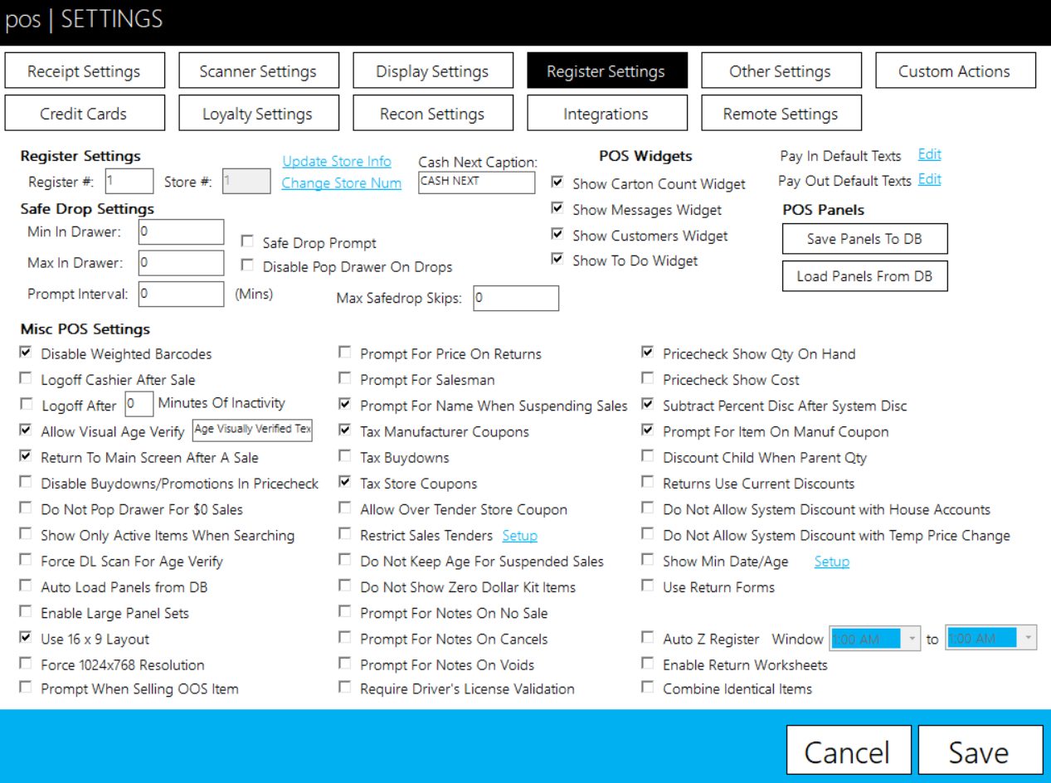Open the Custom Actions tab
The image size is (1051, 783).
[x=955, y=71]
